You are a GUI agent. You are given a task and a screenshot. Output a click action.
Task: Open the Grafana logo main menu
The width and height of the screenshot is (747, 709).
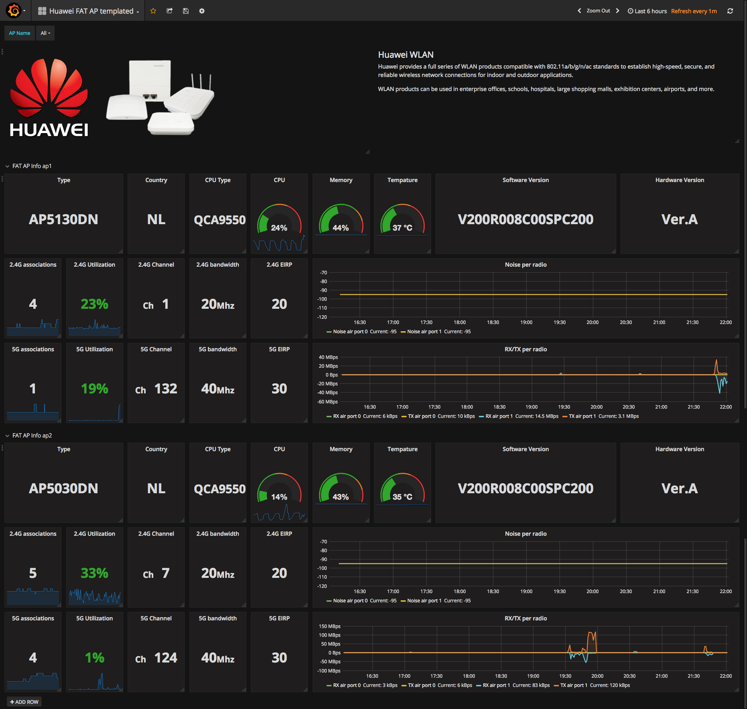(16, 11)
